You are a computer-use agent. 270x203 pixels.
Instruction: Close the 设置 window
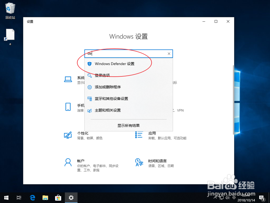228,21
